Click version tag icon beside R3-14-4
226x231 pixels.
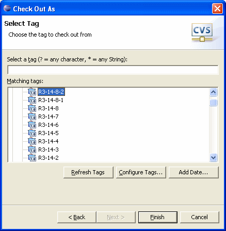(32, 141)
